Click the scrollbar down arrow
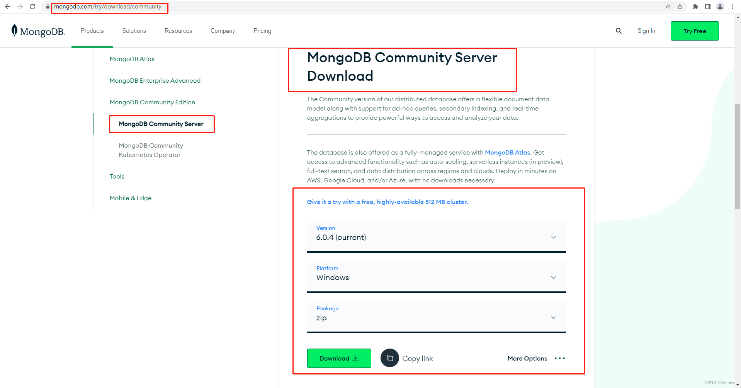The width and height of the screenshot is (741, 388). (x=738, y=385)
